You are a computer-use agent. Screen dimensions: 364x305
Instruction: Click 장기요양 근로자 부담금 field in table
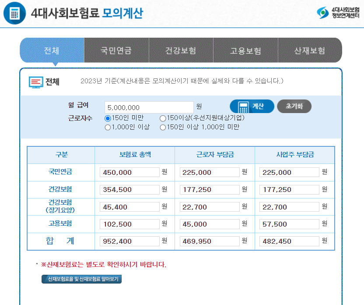coord(210,207)
